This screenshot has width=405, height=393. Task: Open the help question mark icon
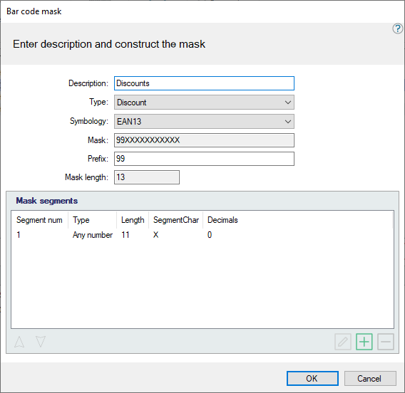397,28
